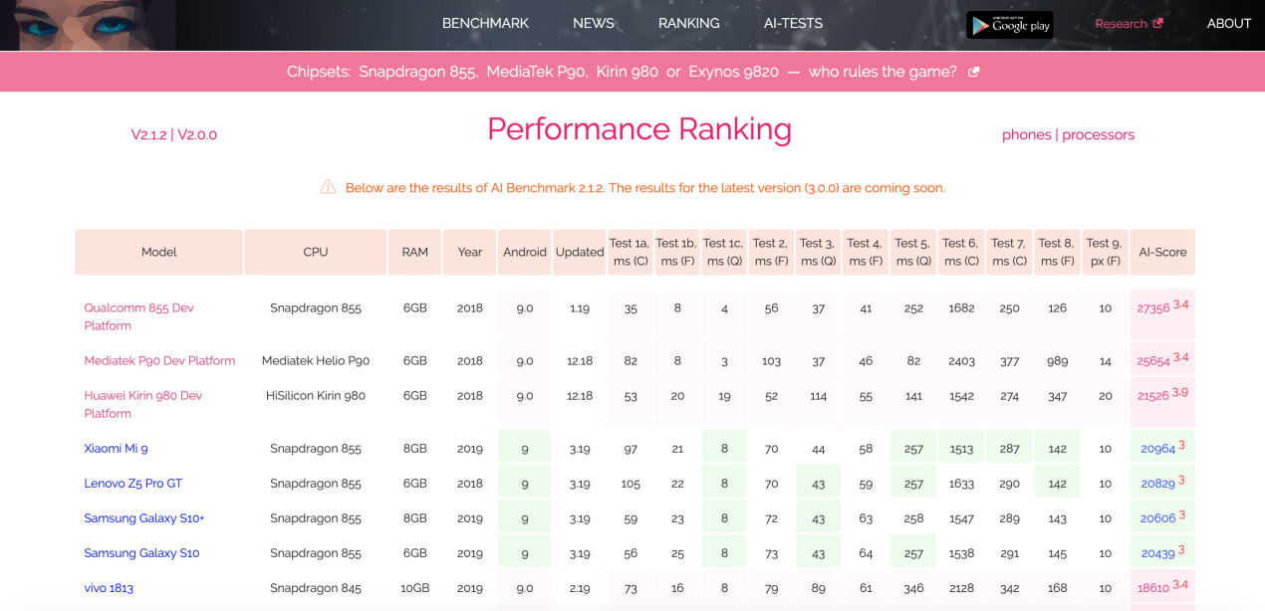Screen dimensions: 1265x611
Task: Switch to V2.0.0 ranking version
Action: pyautogui.click(x=197, y=134)
